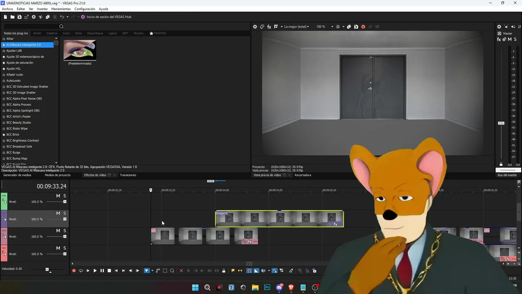
Task: Solo the purple second track
Action: 64,213
